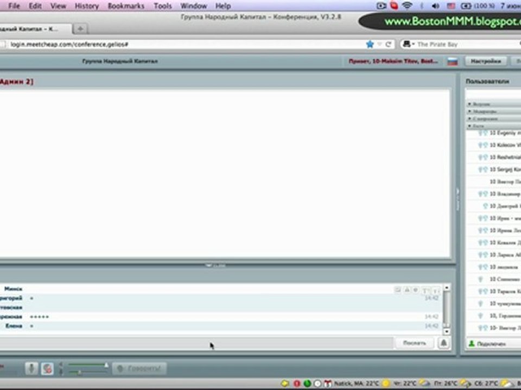521x390 pixels.
Task: Open a new browser tab with the plus button
Action: (80, 29)
